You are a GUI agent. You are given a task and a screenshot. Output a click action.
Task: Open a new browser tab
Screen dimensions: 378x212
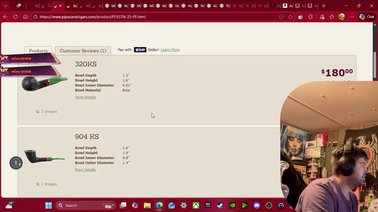[x=324, y=6]
